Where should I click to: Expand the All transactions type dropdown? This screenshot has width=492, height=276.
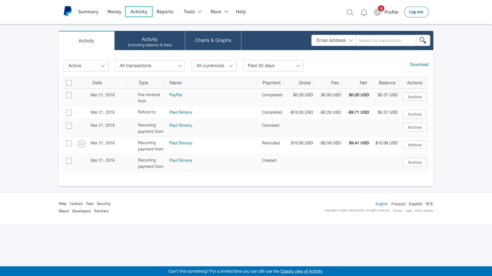coord(150,66)
